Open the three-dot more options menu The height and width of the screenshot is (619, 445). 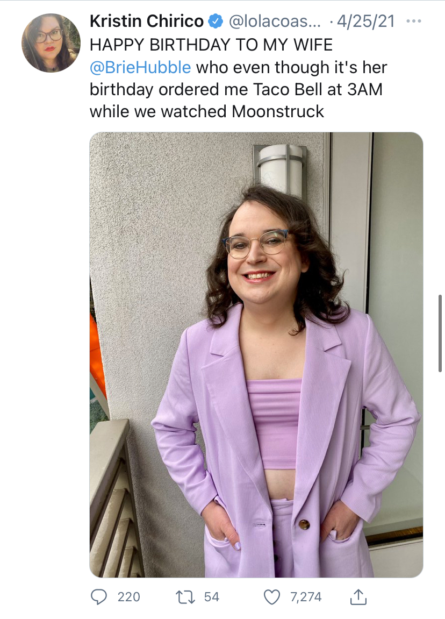(x=413, y=21)
